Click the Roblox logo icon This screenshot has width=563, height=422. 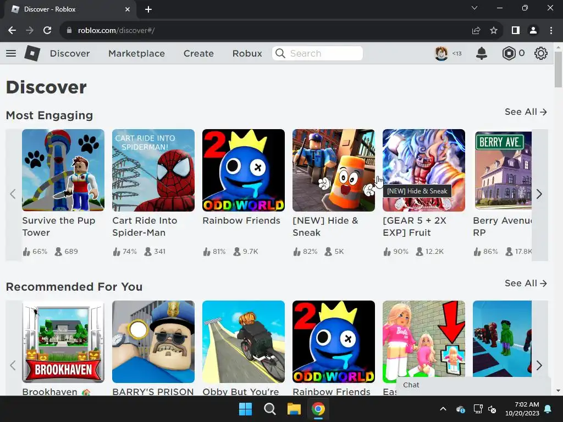coord(32,53)
